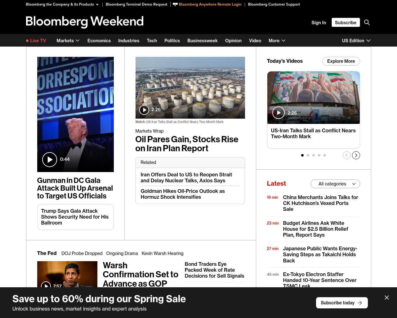Open the All categories dropdown
The image size is (397, 318).
(335, 184)
